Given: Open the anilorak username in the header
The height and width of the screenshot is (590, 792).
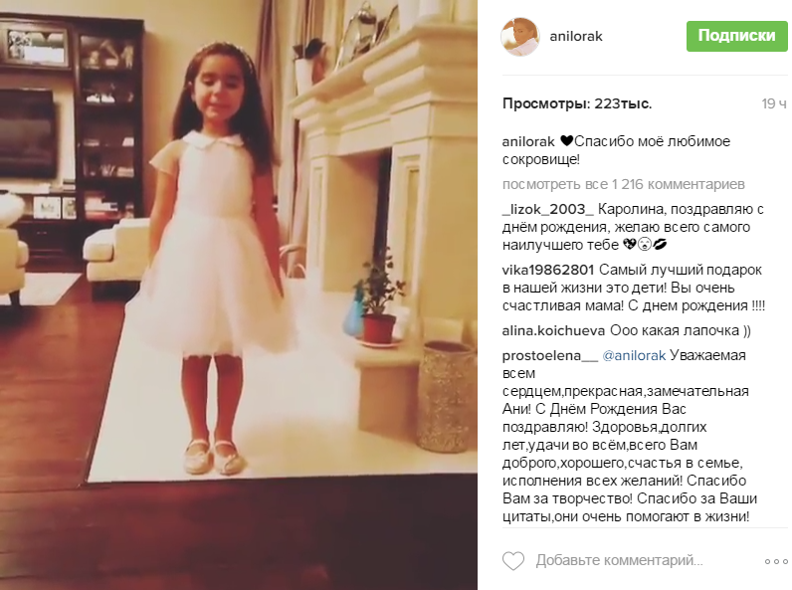Looking at the screenshot, I should [x=576, y=37].
